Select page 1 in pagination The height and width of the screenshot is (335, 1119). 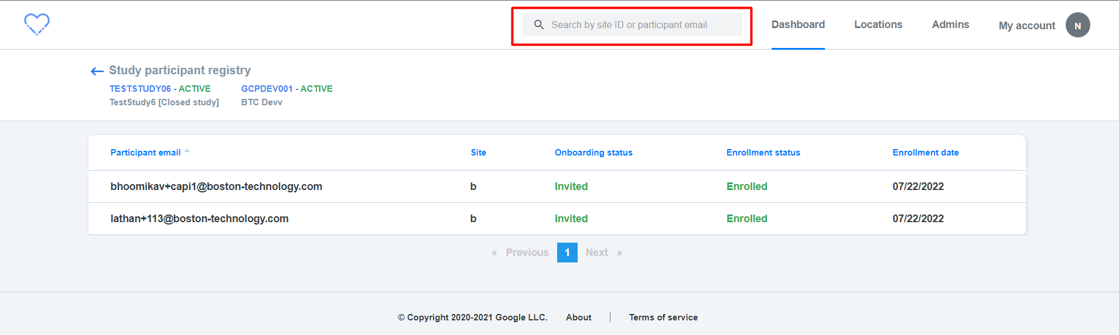coord(567,253)
